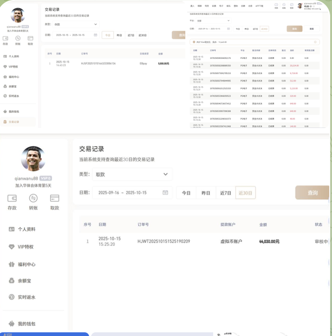
Task: Click calendar icon in the large lower date field
Action: tap(165, 193)
